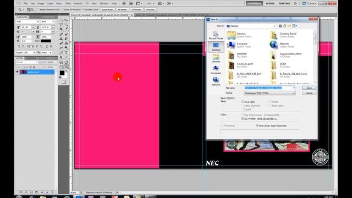The width and height of the screenshot is (352, 198).
Task: Select the Move tool
Action: point(67,20)
